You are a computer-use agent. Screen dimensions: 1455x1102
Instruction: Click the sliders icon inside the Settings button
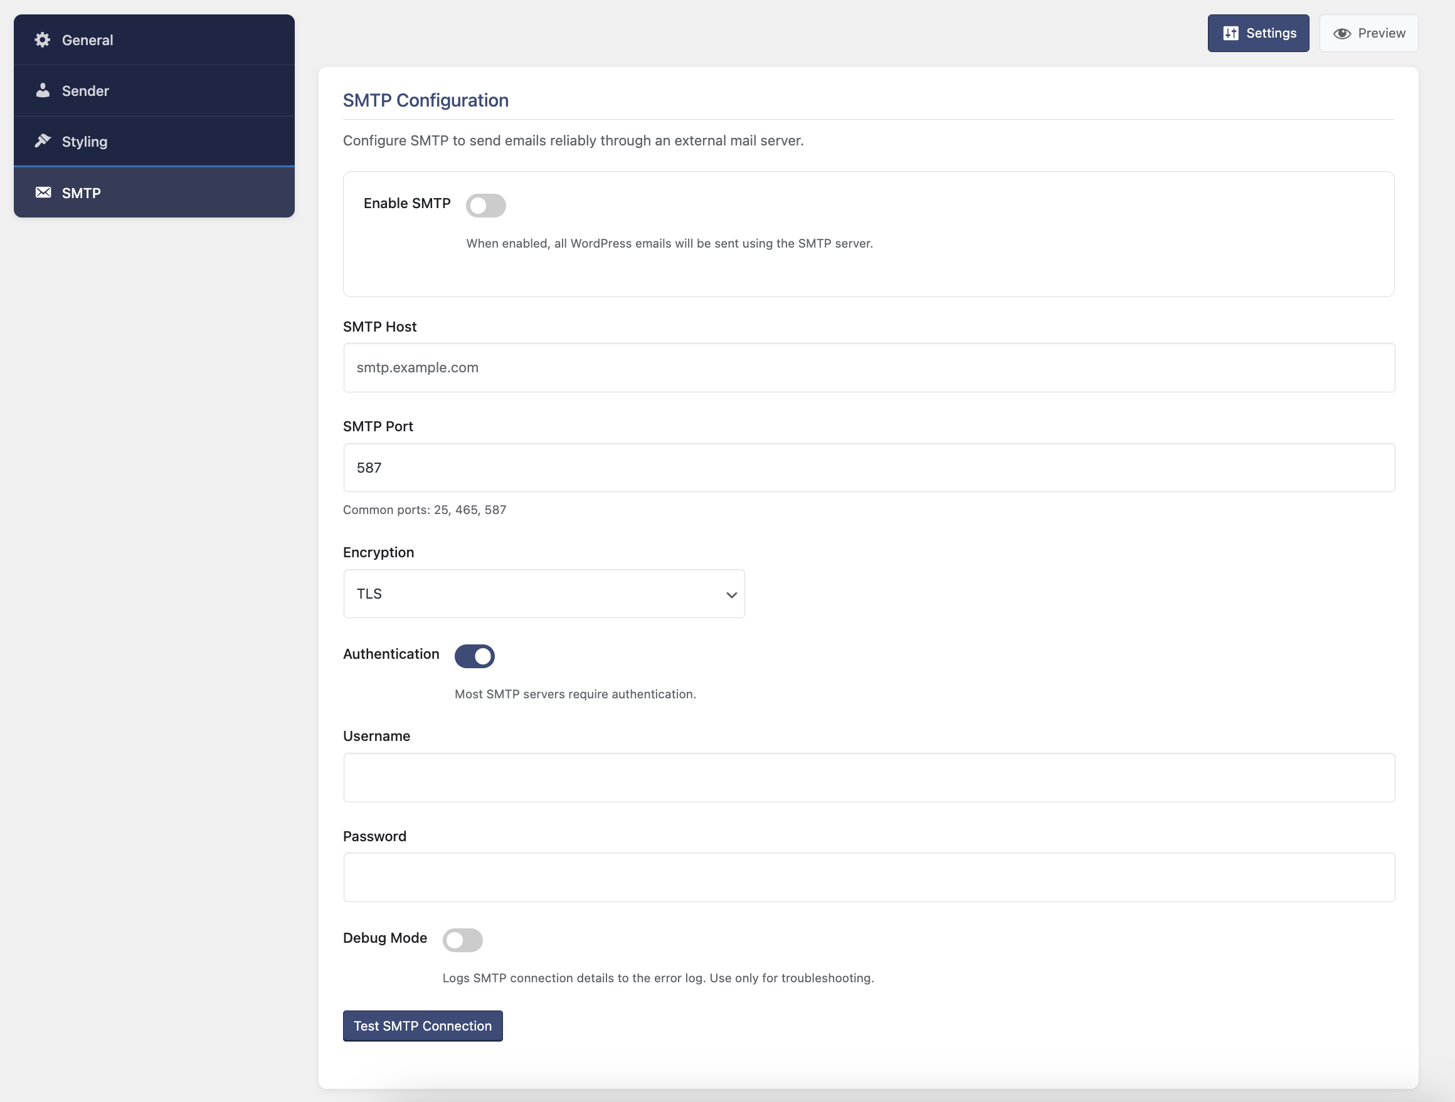point(1231,33)
